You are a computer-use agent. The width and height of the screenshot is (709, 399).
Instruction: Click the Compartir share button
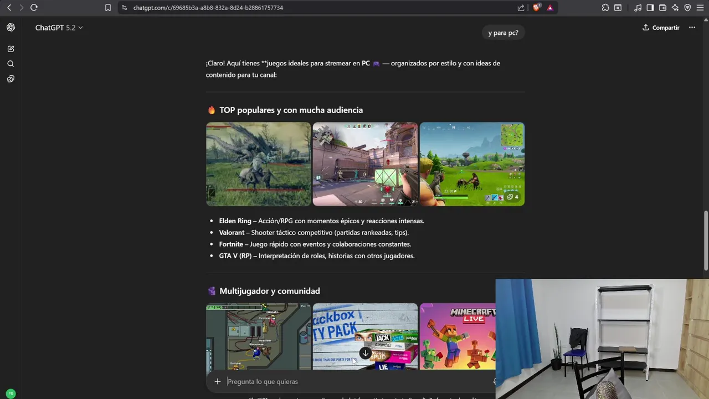[x=661, y=28]
